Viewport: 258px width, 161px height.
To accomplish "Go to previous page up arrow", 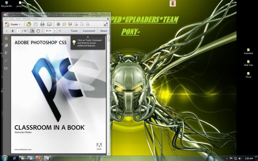I will (7, 31).
